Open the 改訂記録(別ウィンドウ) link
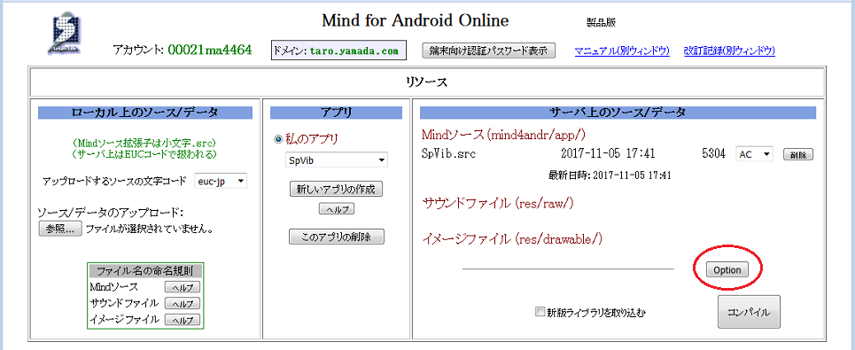 [729, 51]
